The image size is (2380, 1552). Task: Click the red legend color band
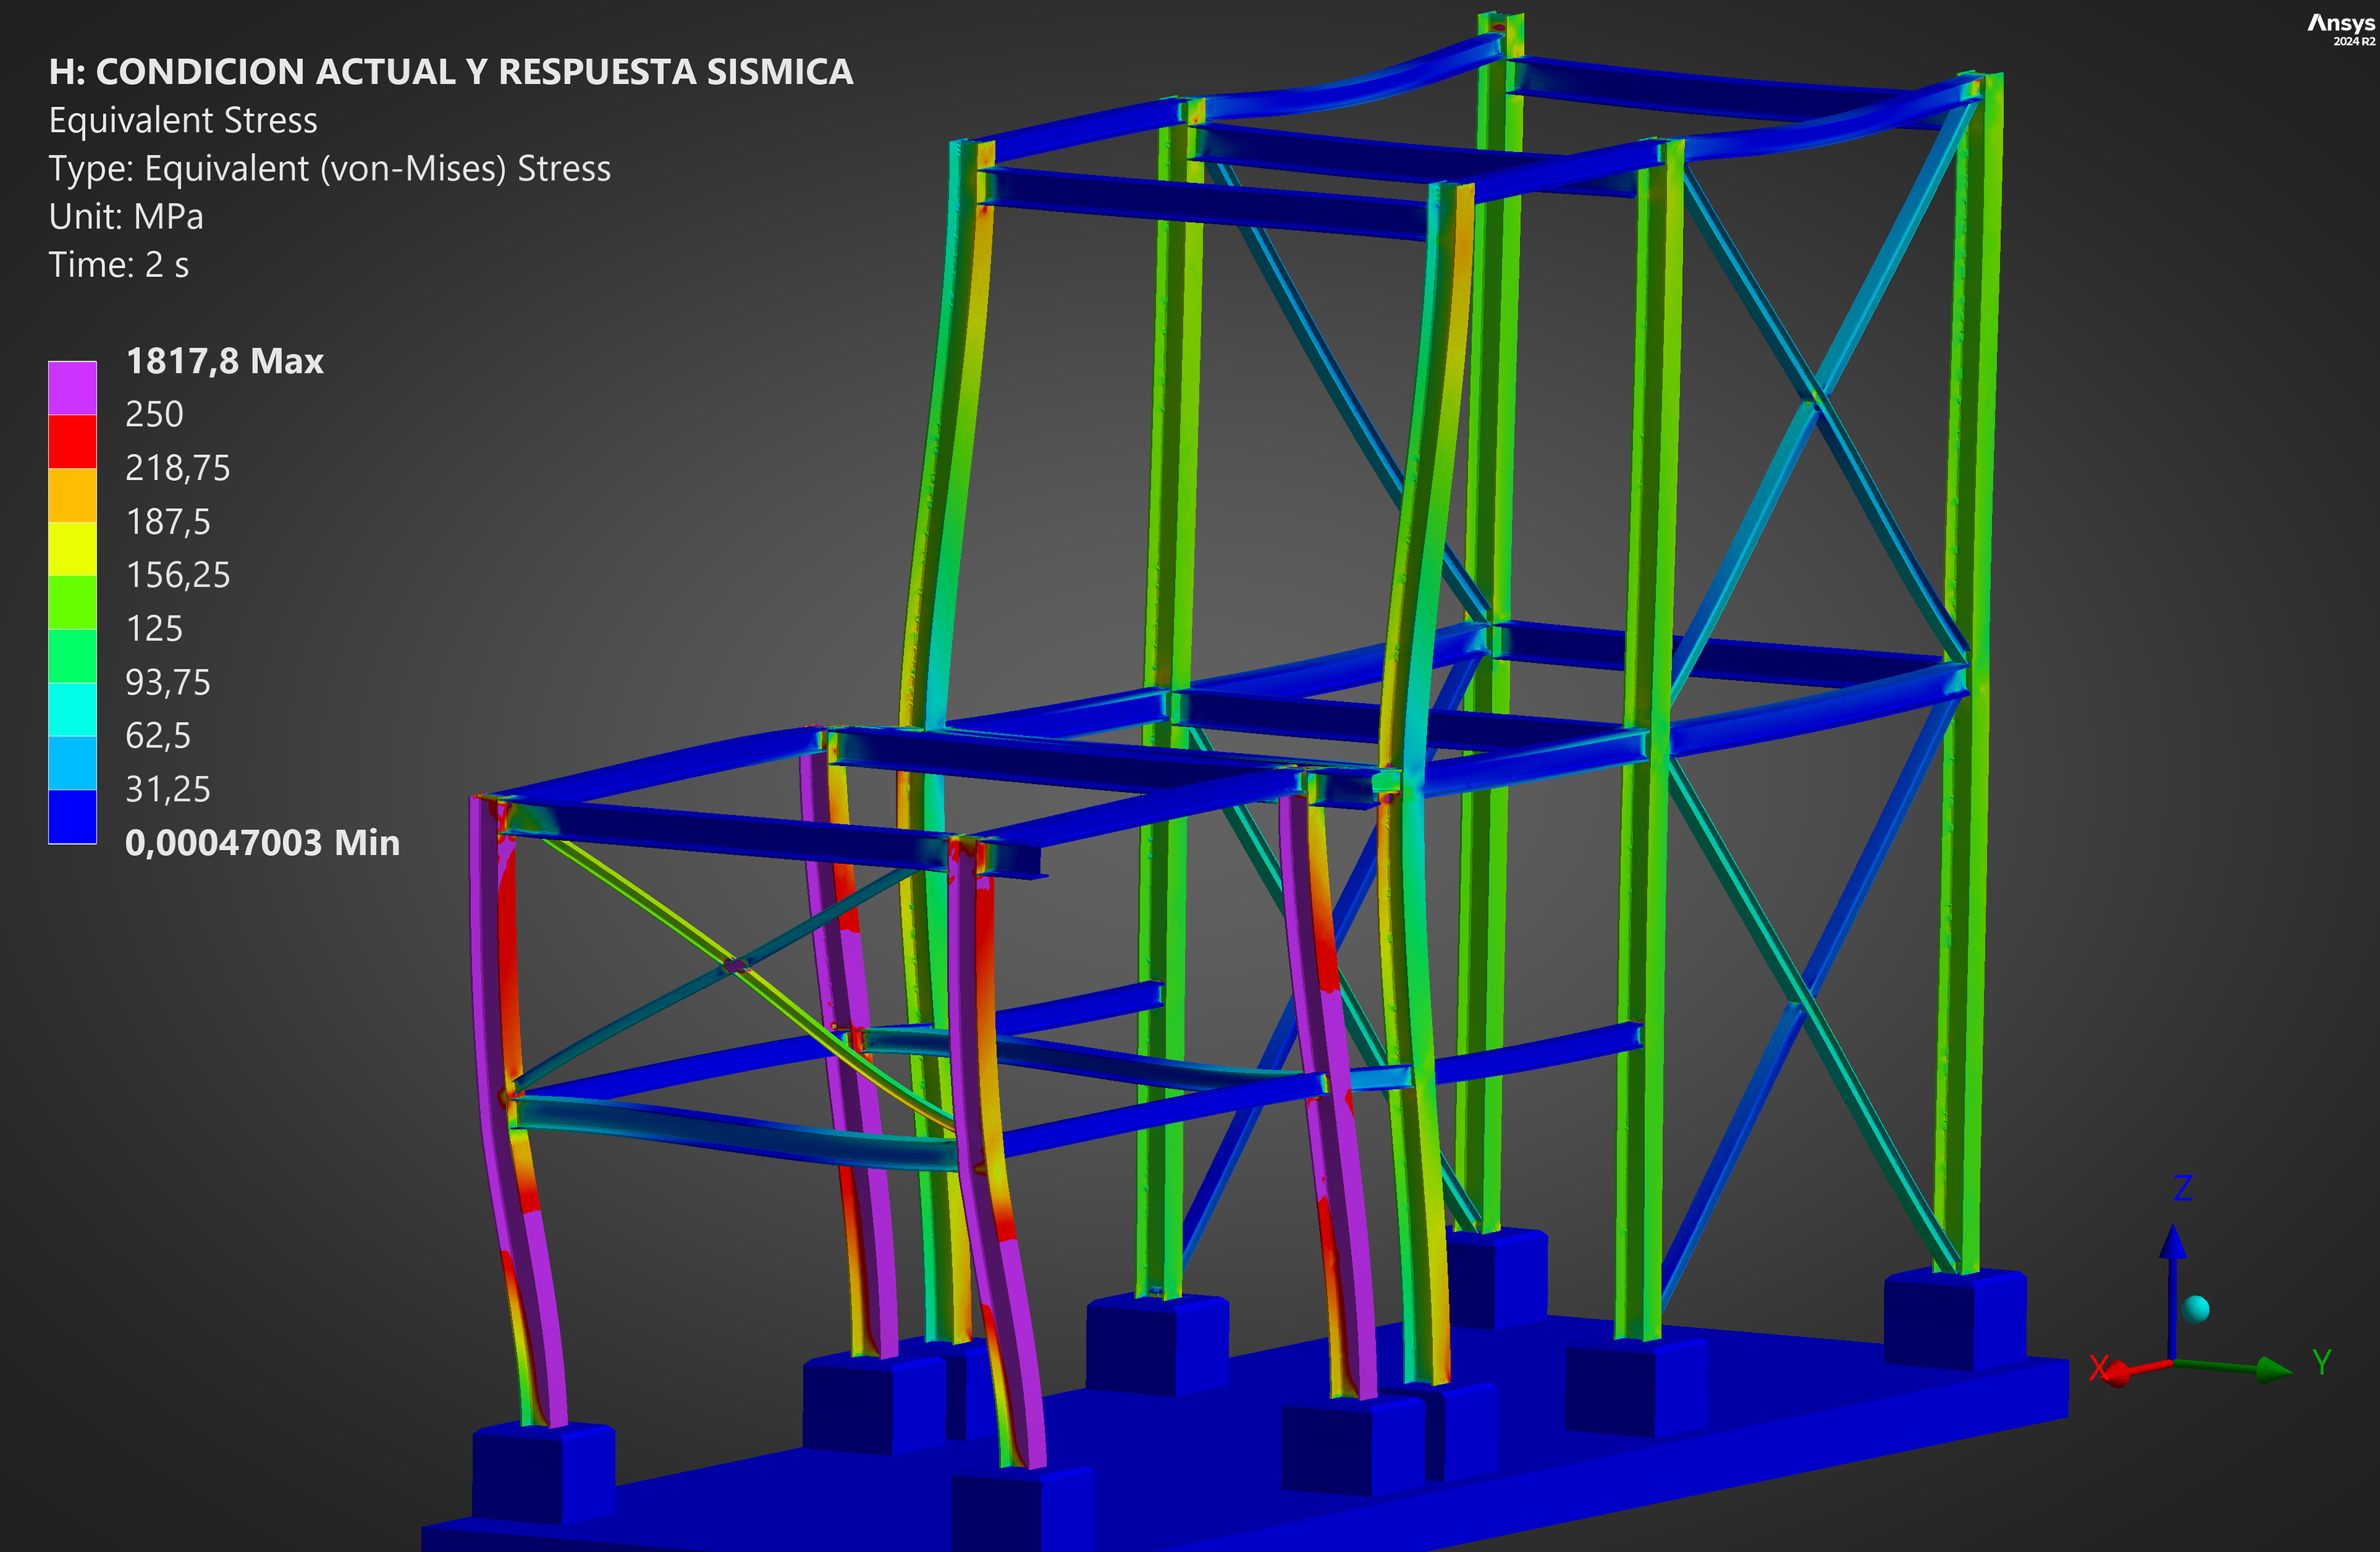click(x=72, y=441)
